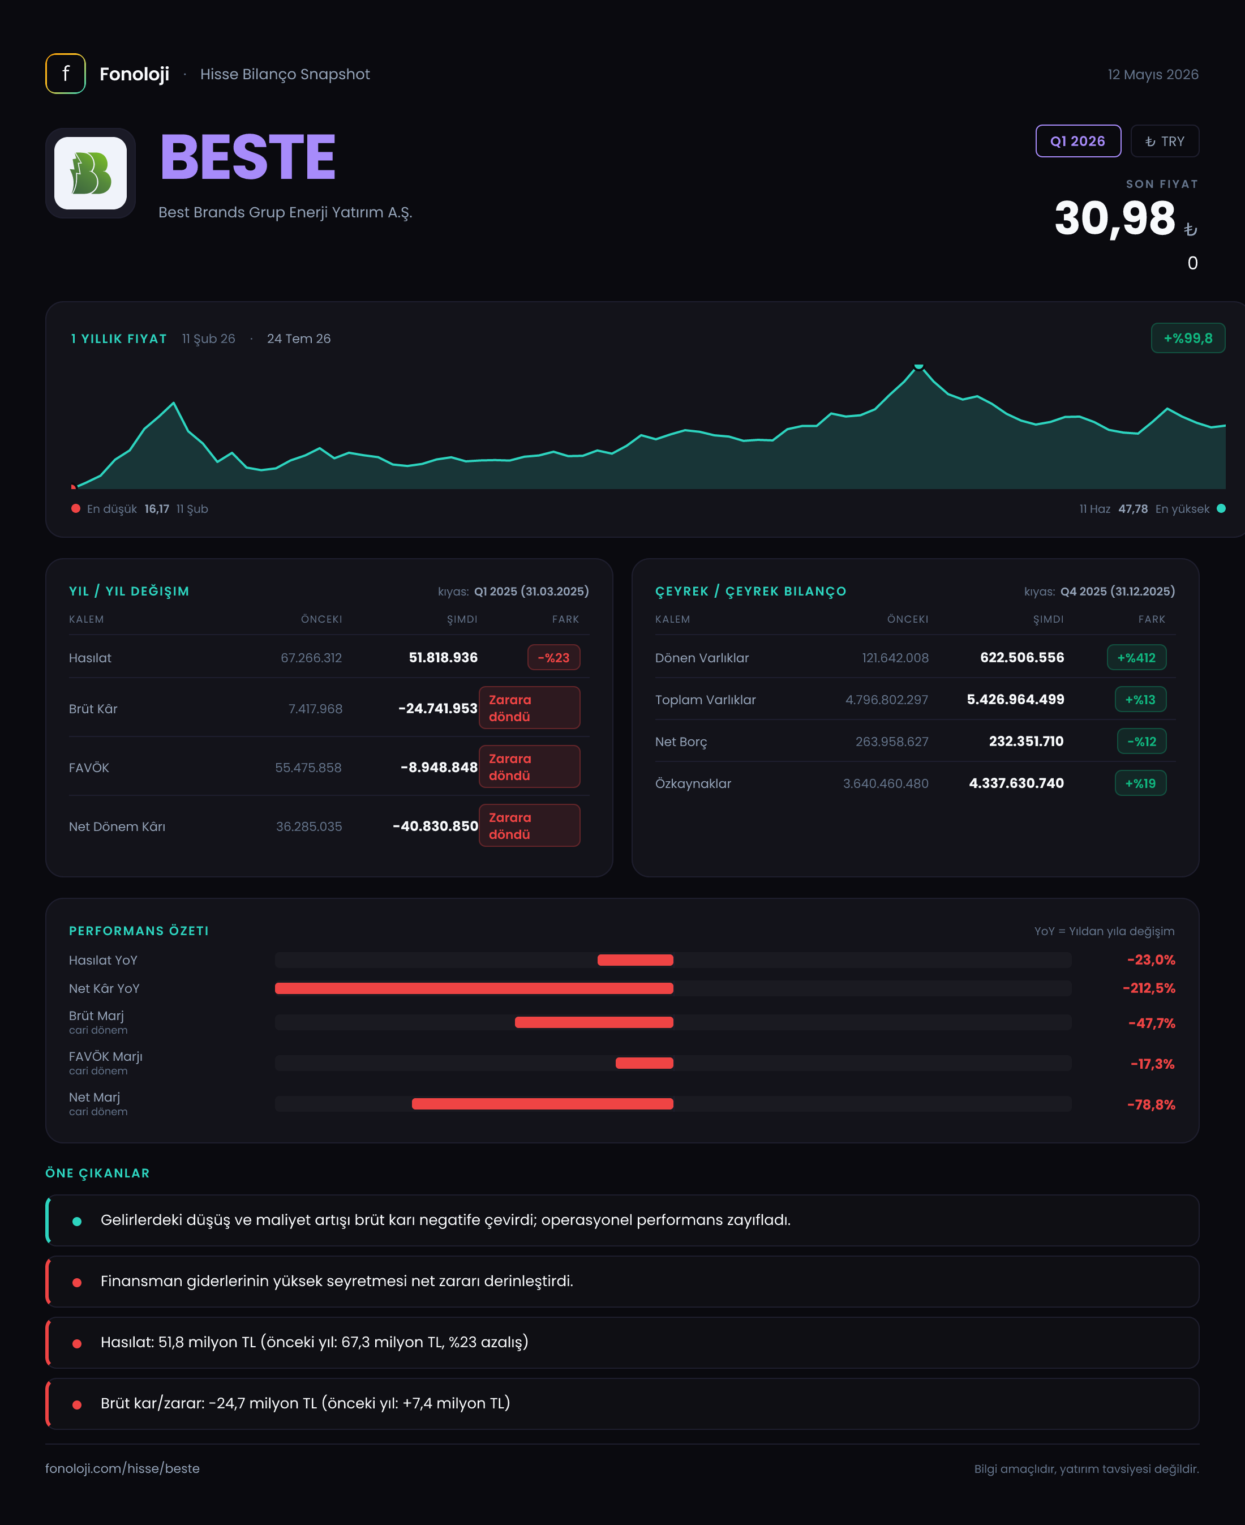Image resolution: width=1245 pixels, height=1525 pixels.
Task: Click the +%19 Özkaynaklar badge
Action: [1140, 783]
